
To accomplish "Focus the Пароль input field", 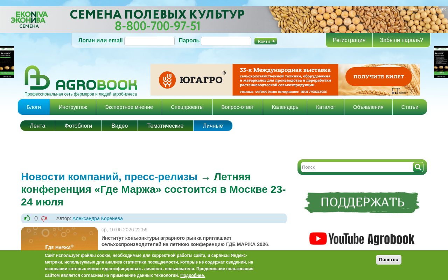I will click(226, 41).
